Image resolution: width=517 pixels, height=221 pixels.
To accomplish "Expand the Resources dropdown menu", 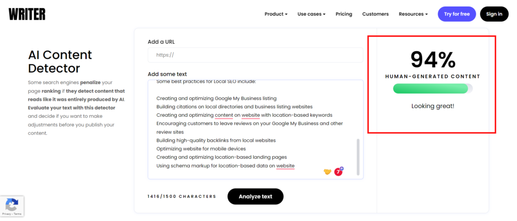I will (x=413, y=14).
